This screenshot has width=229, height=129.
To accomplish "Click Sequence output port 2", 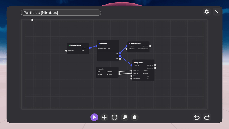I will 120,56.
